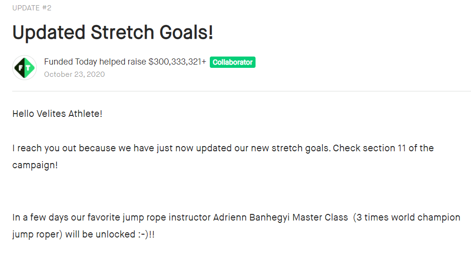Click the word 'campaign!' in the paragraph
The width and height of the screenshot is (471, 270).
35,165
